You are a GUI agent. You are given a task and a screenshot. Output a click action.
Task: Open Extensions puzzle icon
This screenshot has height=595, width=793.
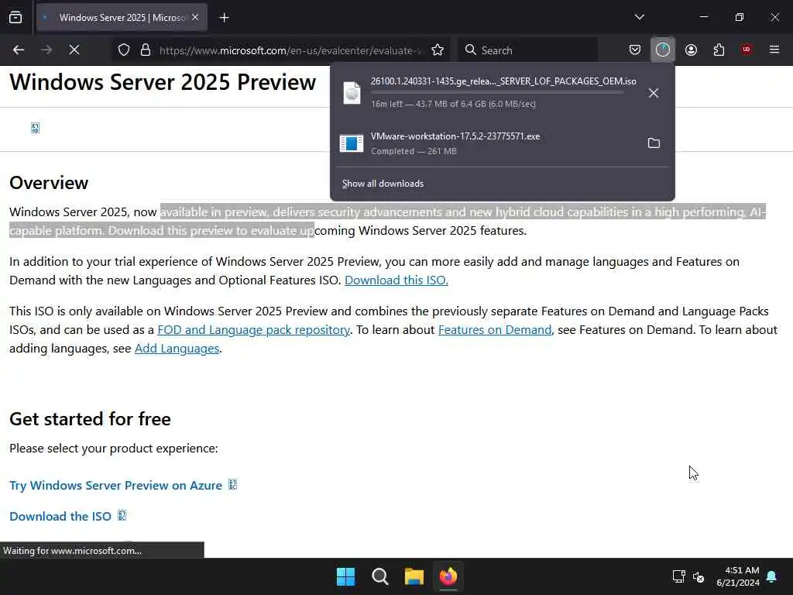719,50
